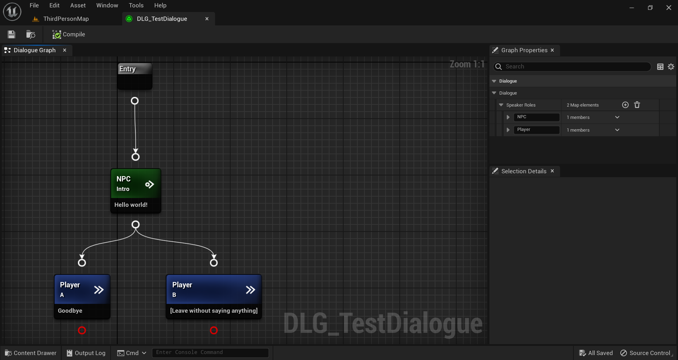Image resolution: width=678 pixels, height=360 pixels.
Task: Open details view settings gear
Action: [x=671, y=67]
